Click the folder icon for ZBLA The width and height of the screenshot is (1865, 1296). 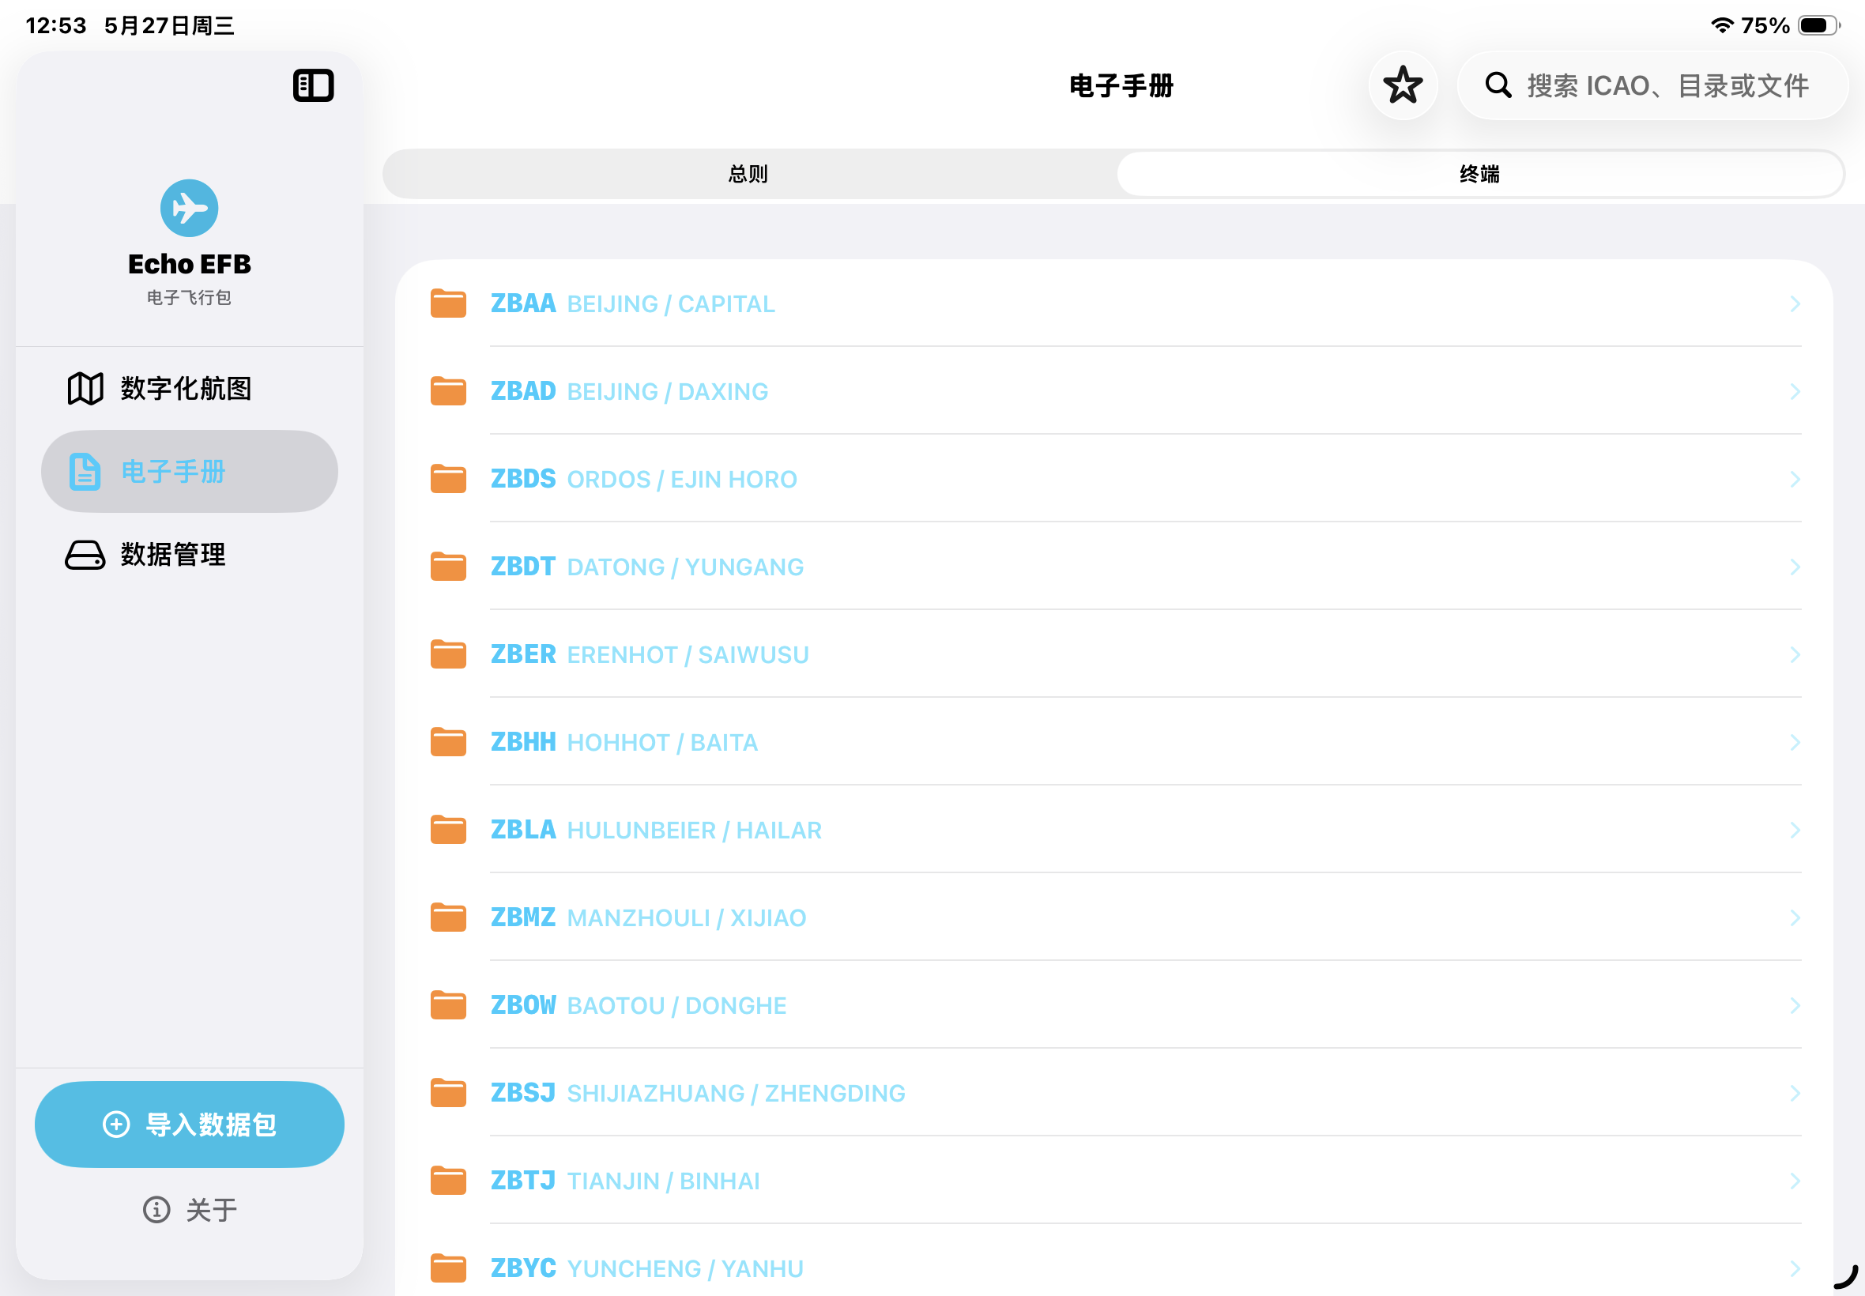pos(448,829)
